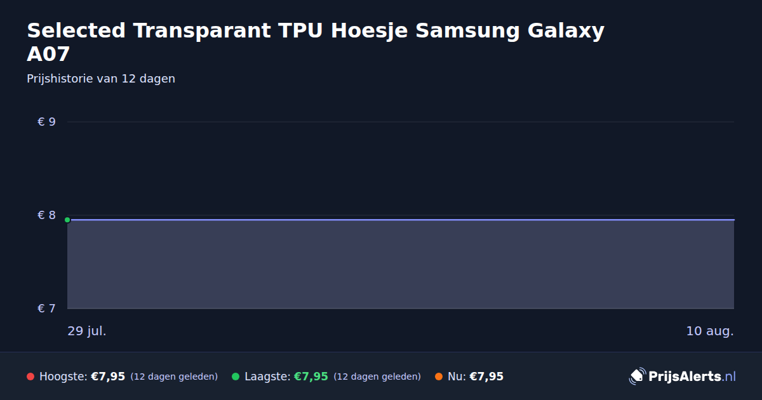The height and width of the screenshot is (400, 762).
Task: Click the Nu €7,95 current price
Action: click(486, 377)
